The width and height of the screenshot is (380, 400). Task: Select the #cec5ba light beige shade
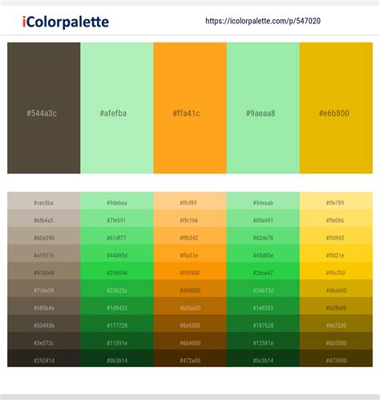click(x=44, y=201)
